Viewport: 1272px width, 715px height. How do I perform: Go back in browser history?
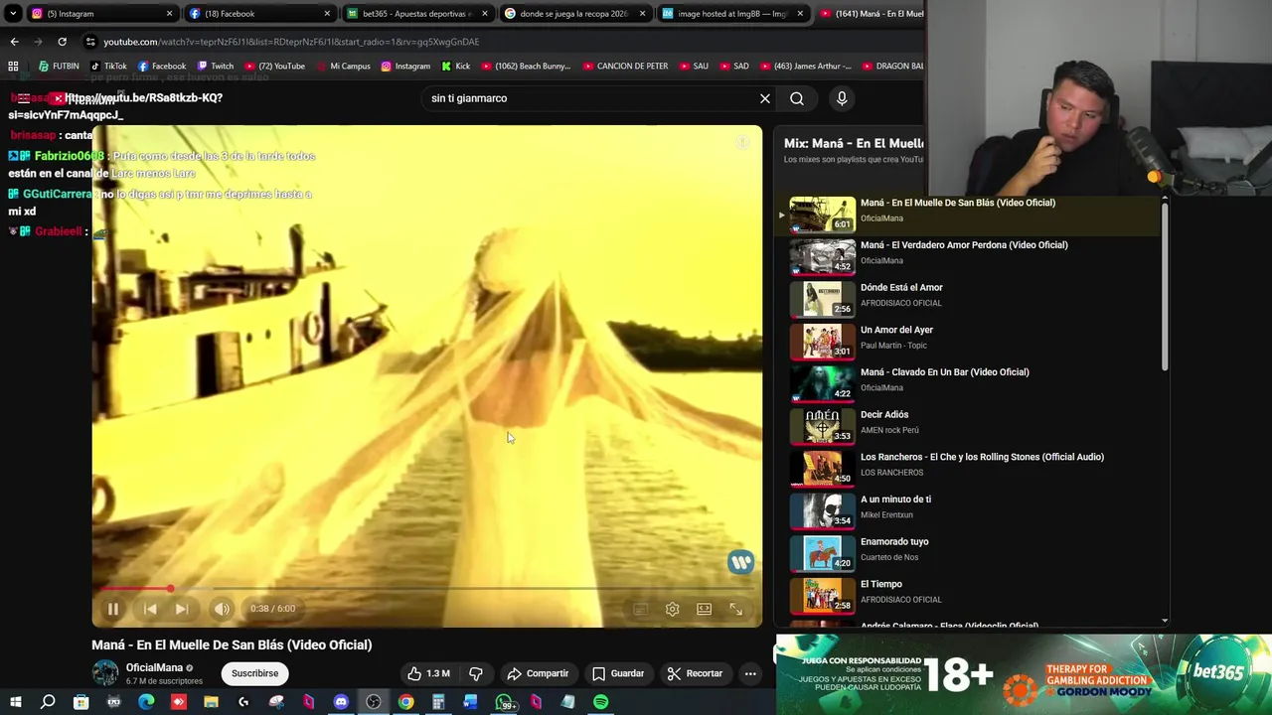click(x=14, y=42)
